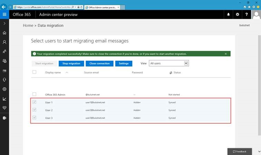The height and width of the screenshot is (155, 261).
Task: Dismiss the green success banner
Action: coord(226,54)
